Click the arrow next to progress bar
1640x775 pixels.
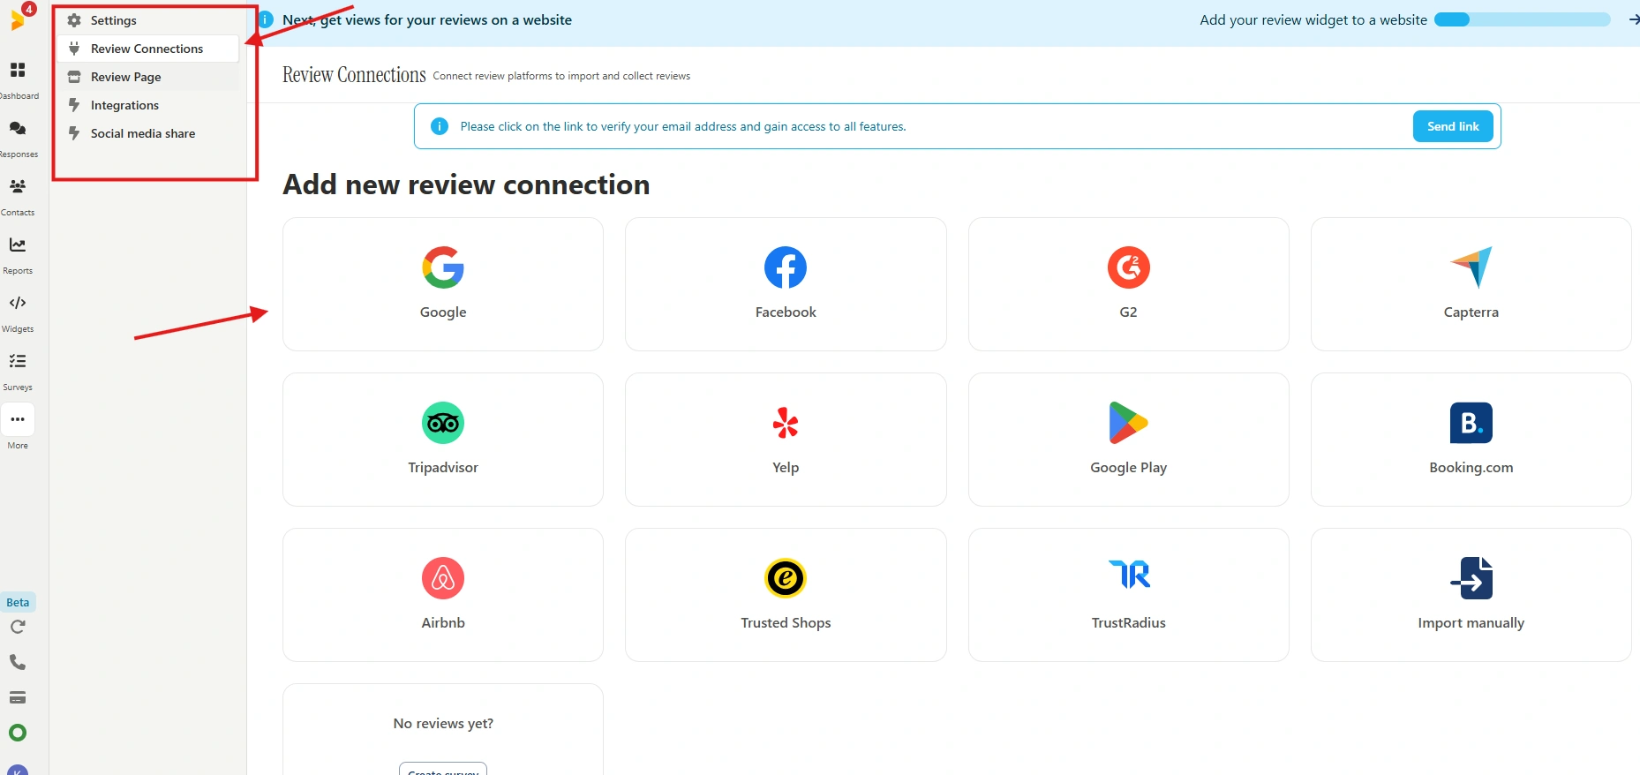coord(1634,19)
